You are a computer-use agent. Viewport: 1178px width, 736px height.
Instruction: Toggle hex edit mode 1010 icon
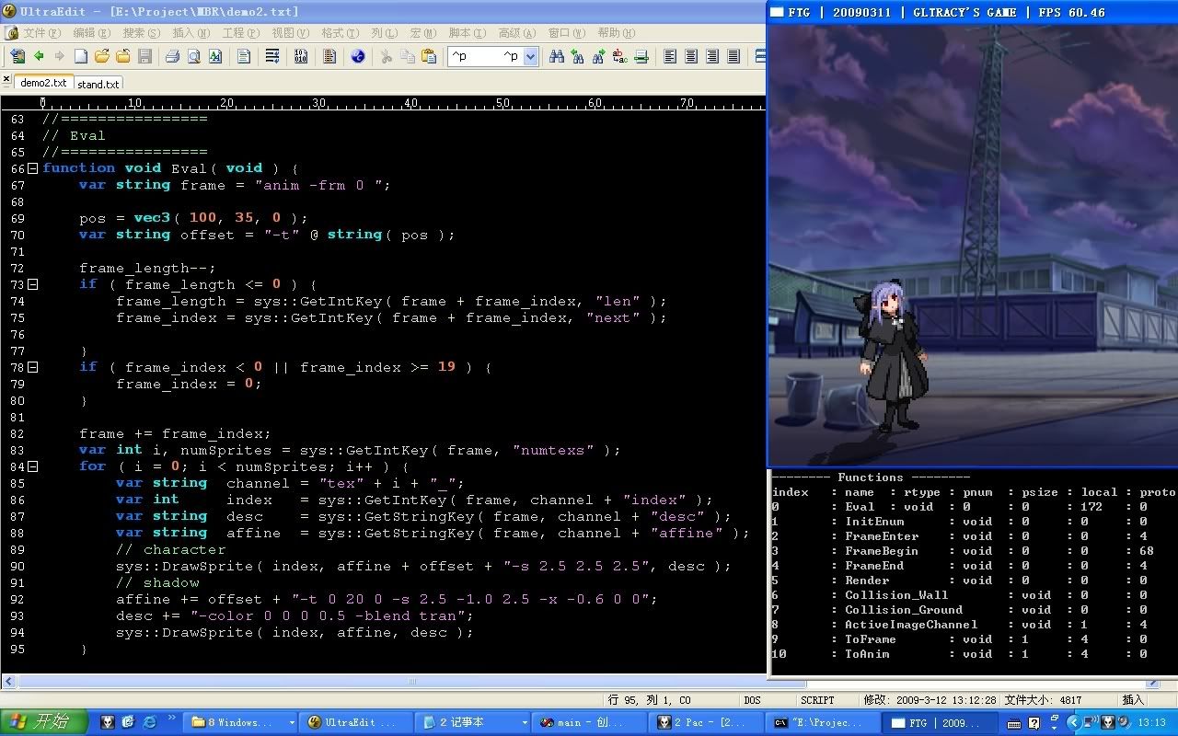click(x=301, y=56)
